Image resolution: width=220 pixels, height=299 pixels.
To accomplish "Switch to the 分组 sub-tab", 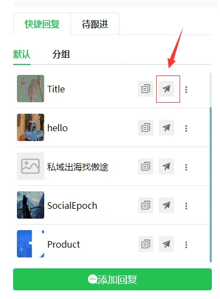I will [61, 54].
